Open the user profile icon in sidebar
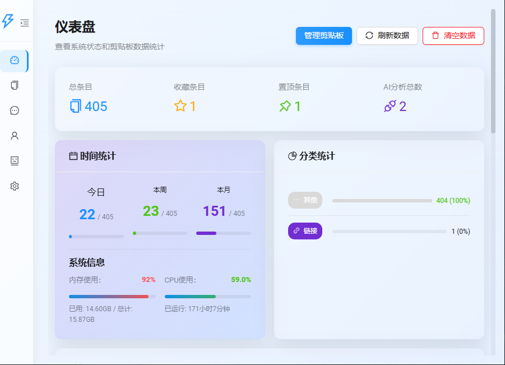Screen dimensions: 505x365 pos(15,136)
